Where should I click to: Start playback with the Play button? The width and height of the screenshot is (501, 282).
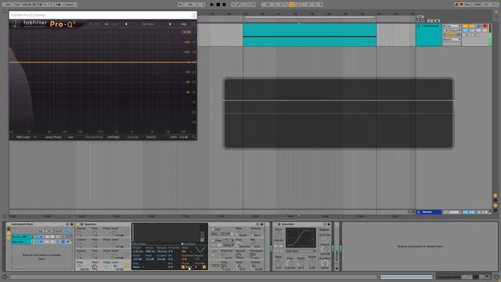coord(212,5)
